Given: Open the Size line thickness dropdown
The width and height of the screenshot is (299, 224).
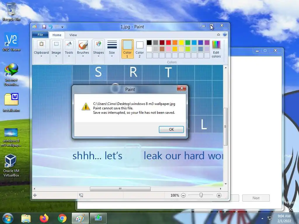Looking at the screenshot, I should click(x=112, y=49).
